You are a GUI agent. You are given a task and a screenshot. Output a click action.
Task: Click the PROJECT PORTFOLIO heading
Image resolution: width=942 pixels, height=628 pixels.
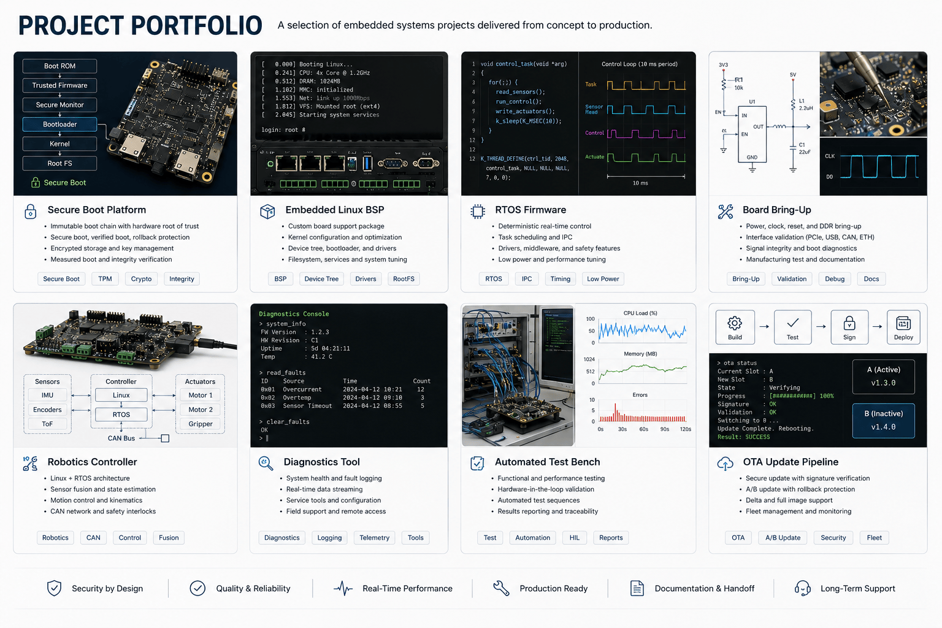point(140,26)
